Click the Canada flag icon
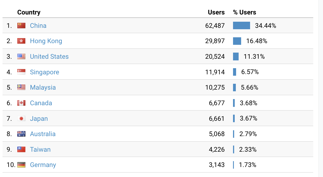 point(21,103)
